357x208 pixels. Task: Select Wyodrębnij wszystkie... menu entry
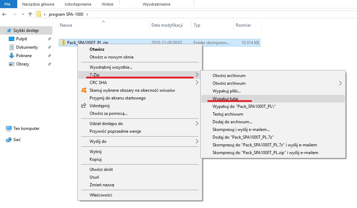tap(111, 67)
